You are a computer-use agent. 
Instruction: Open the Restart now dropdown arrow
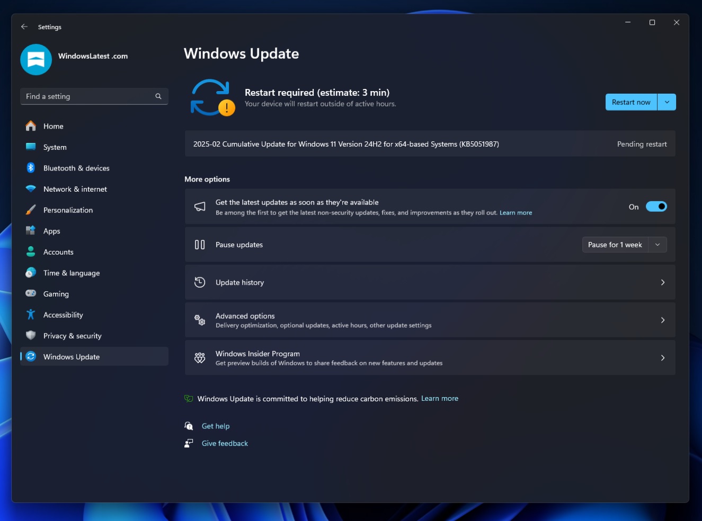coord(668,102)
